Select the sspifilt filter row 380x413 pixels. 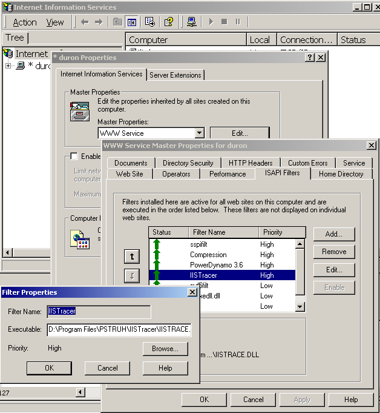pyautogui.click(x=222, y=244)
